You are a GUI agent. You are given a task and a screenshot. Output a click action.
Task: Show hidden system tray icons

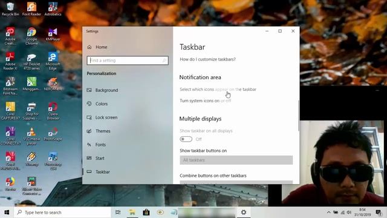pyautogui.click(x=328, y=213)
